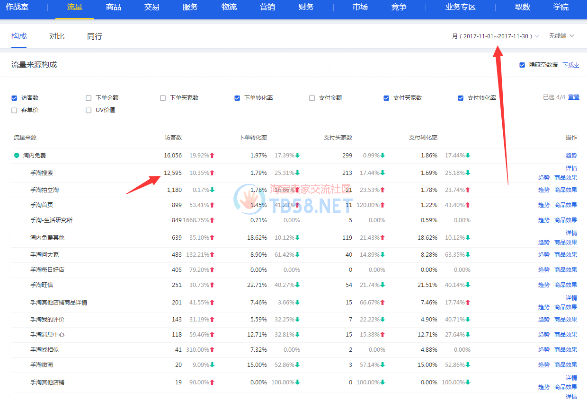Select the 手淘搜索 source row label

coord(42,173)
